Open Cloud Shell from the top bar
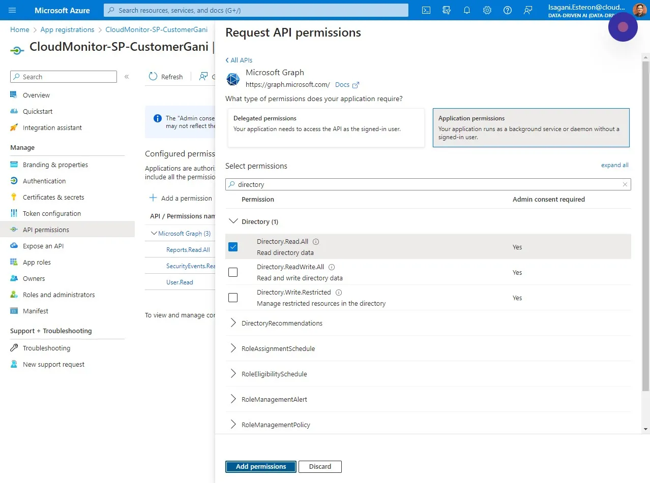 click(427, 10)
